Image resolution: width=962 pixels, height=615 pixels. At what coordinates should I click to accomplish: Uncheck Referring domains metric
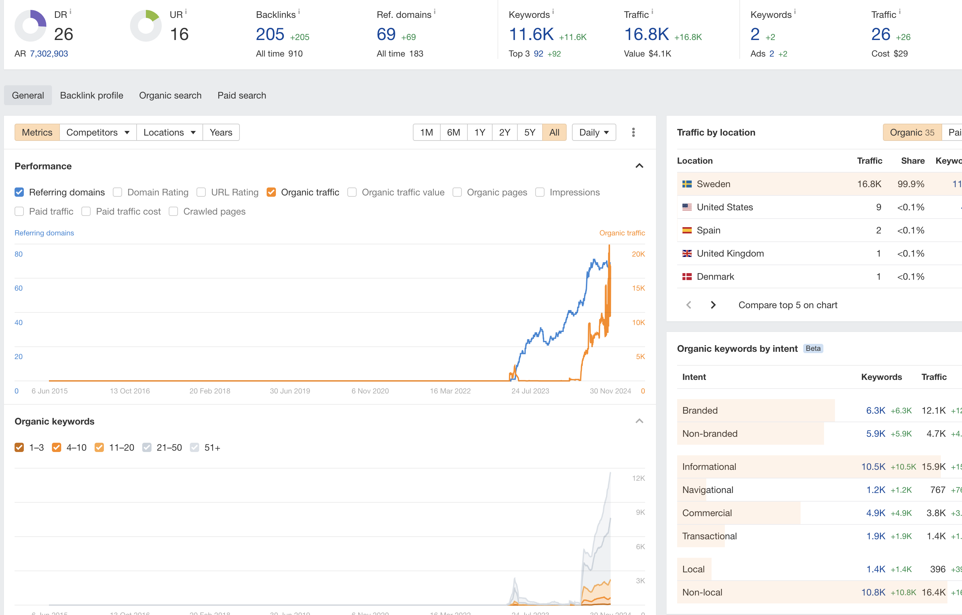coord(19,192)
